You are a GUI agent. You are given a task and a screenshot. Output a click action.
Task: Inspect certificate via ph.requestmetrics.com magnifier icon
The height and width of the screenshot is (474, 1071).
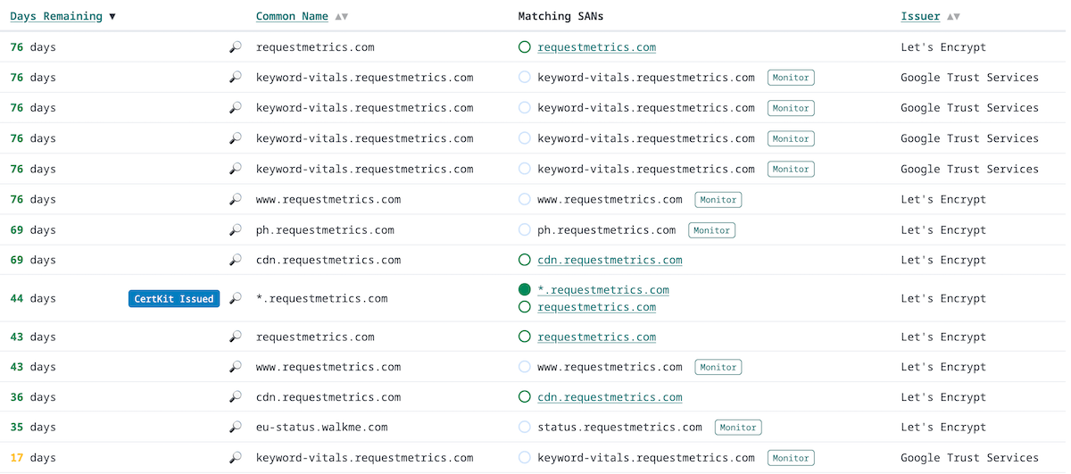pos(236,230)
